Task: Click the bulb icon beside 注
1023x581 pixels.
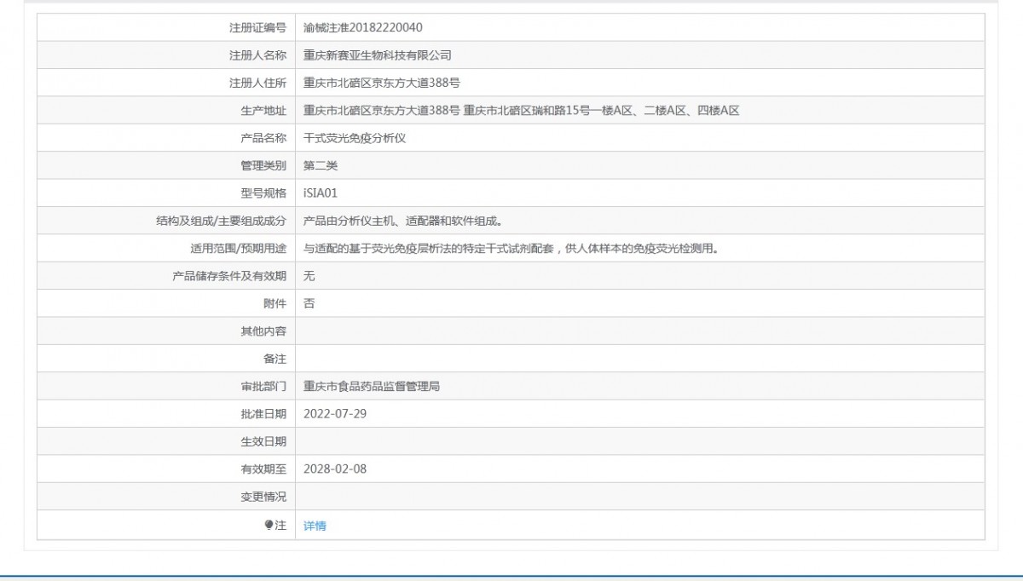Action: [269, 526]
